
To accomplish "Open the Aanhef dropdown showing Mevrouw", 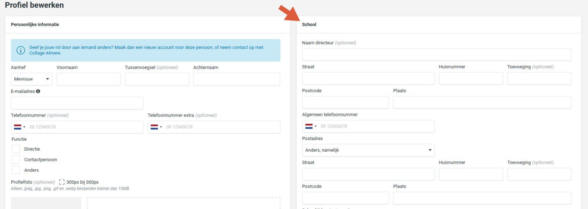I will click(x=32, y=79).
